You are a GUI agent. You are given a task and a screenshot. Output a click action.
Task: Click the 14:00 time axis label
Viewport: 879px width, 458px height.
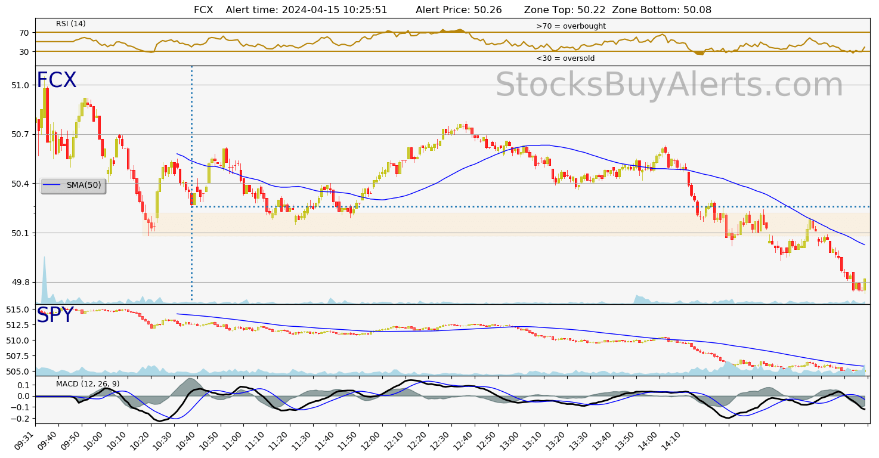[648, 440]
